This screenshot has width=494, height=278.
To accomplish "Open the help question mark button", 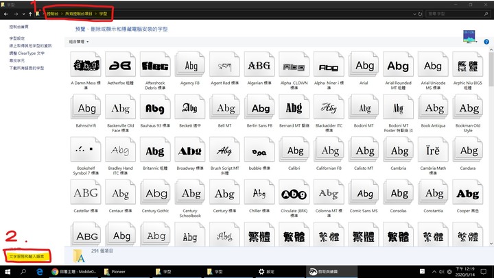I will 486,42.
